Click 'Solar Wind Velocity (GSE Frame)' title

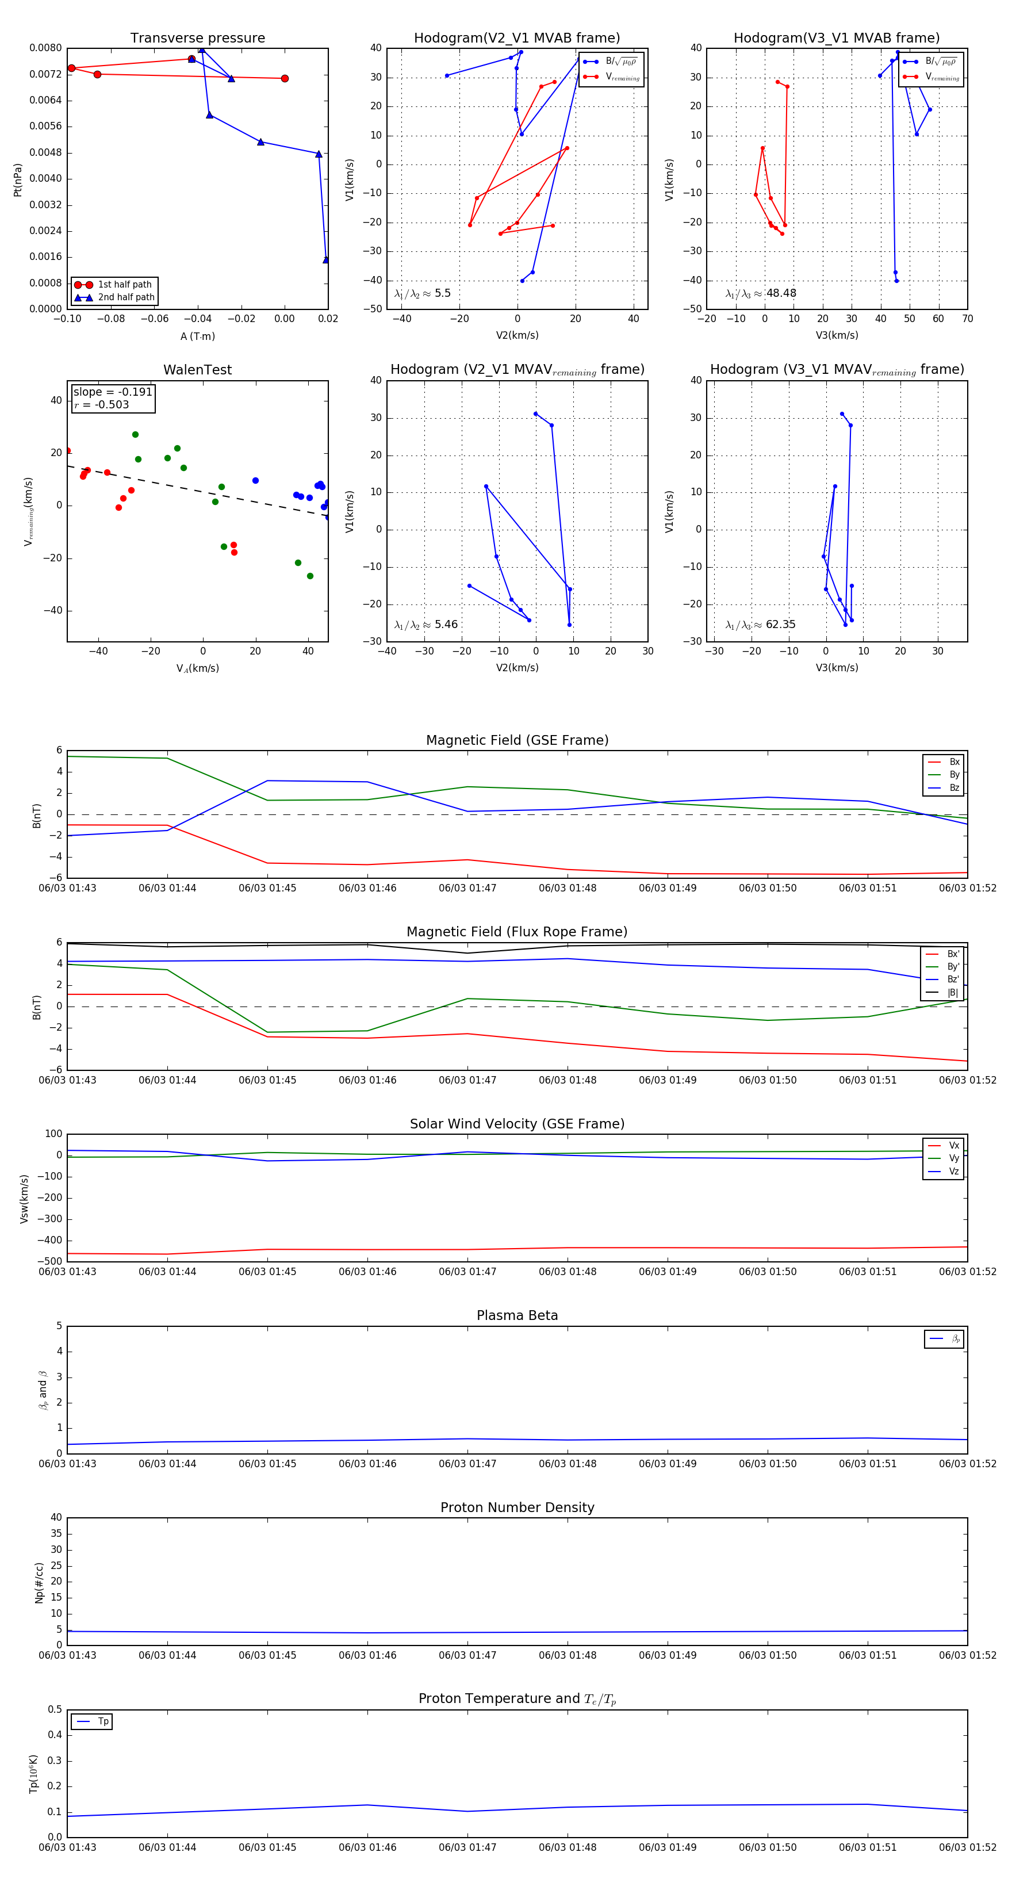tap(517, 1124)
